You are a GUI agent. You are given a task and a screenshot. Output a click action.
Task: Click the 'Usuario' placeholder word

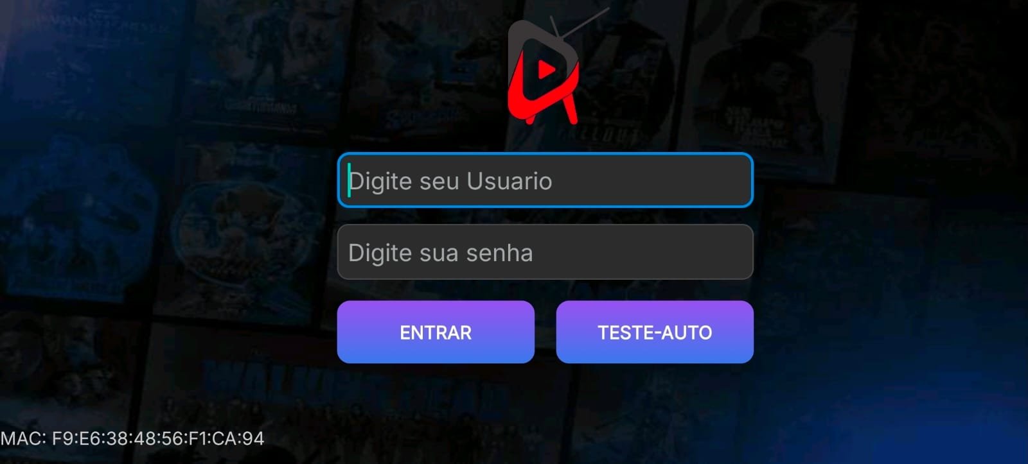[x=510, y=181]
